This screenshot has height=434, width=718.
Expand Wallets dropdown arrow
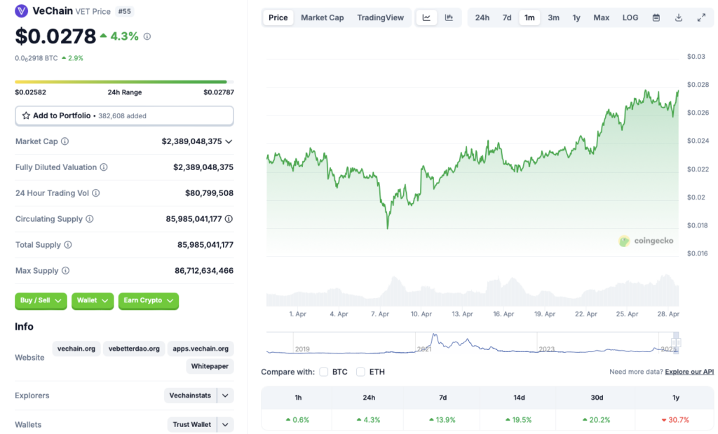coord(225,424)
